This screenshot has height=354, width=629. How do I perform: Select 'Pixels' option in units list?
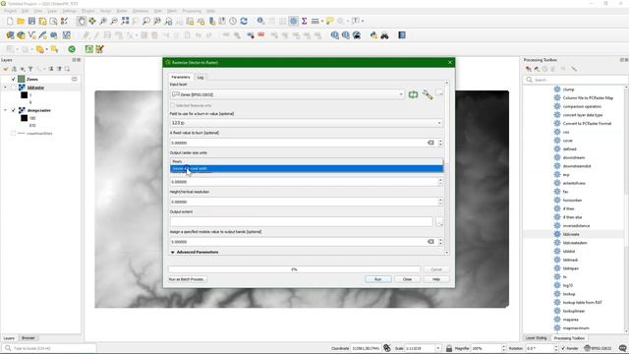point(307,161)
